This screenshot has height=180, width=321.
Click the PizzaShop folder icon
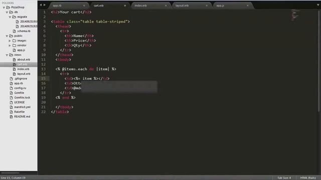click(8, 7)
